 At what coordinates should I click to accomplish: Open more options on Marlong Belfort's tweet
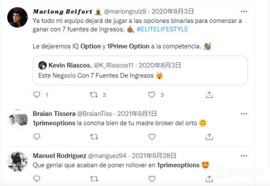click(x=244, y=12)
